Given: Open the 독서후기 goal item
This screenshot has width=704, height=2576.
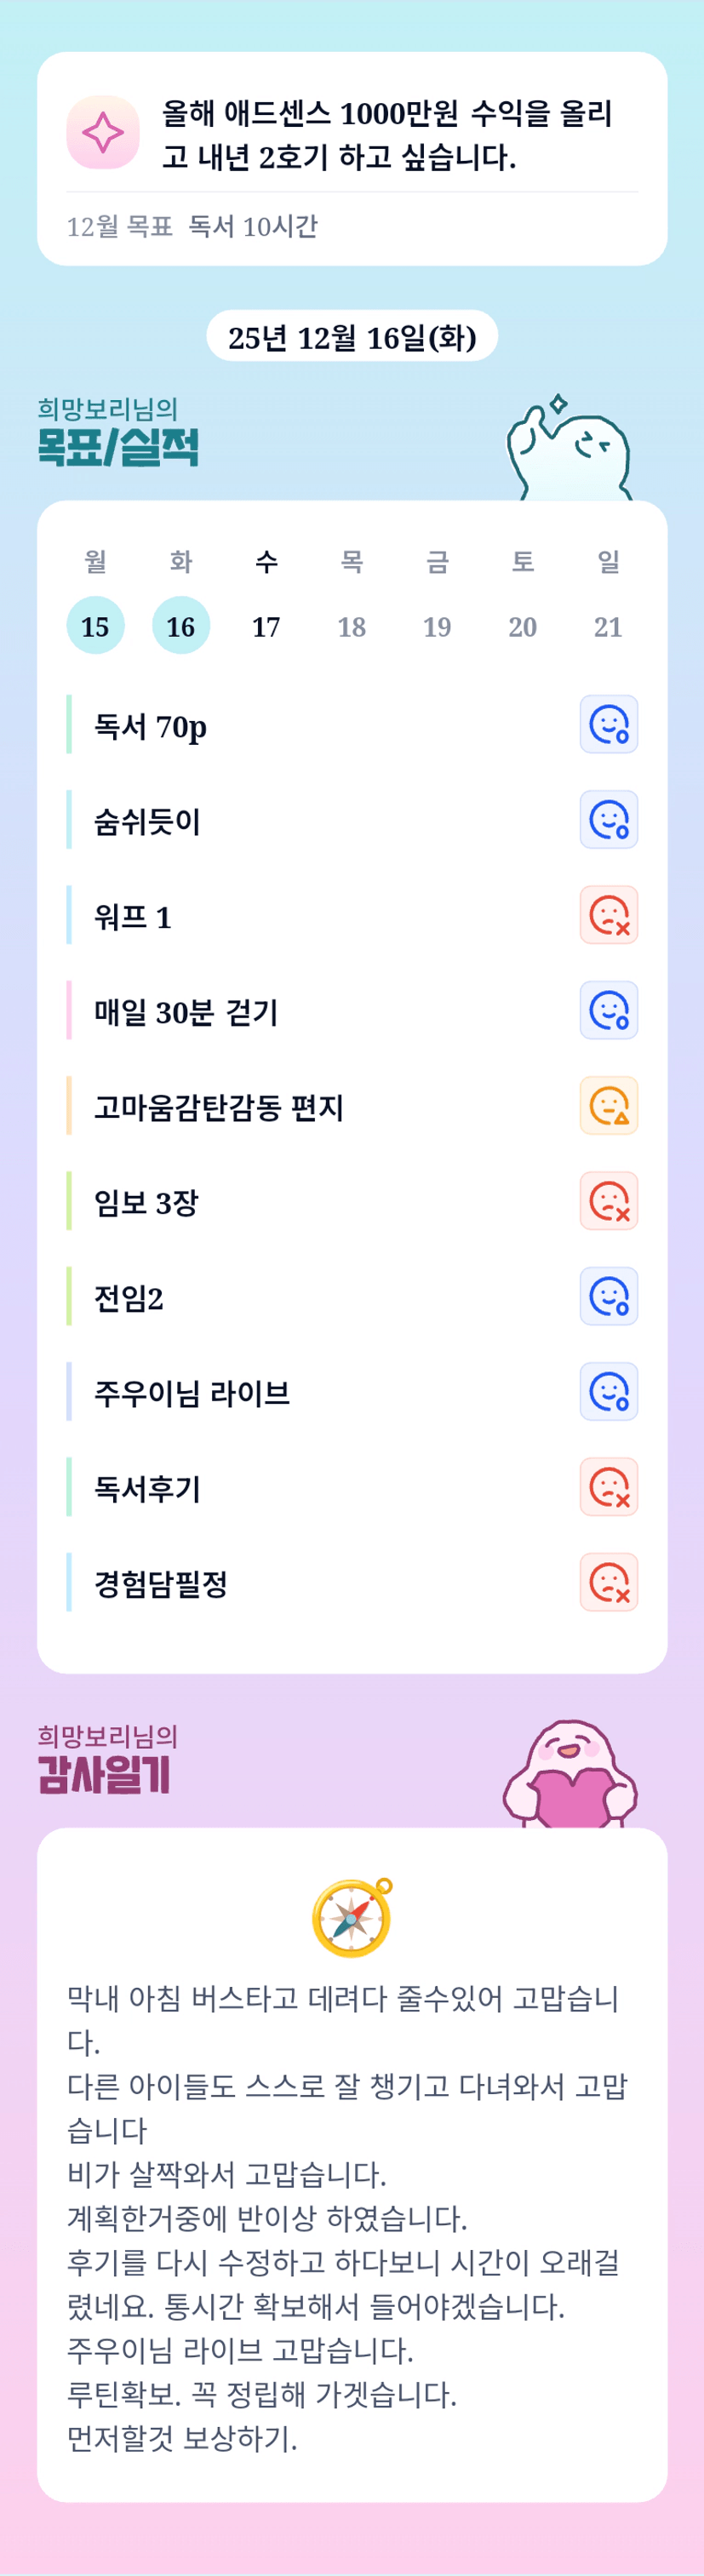Looking at the screenshot, I should (148, 1488).
